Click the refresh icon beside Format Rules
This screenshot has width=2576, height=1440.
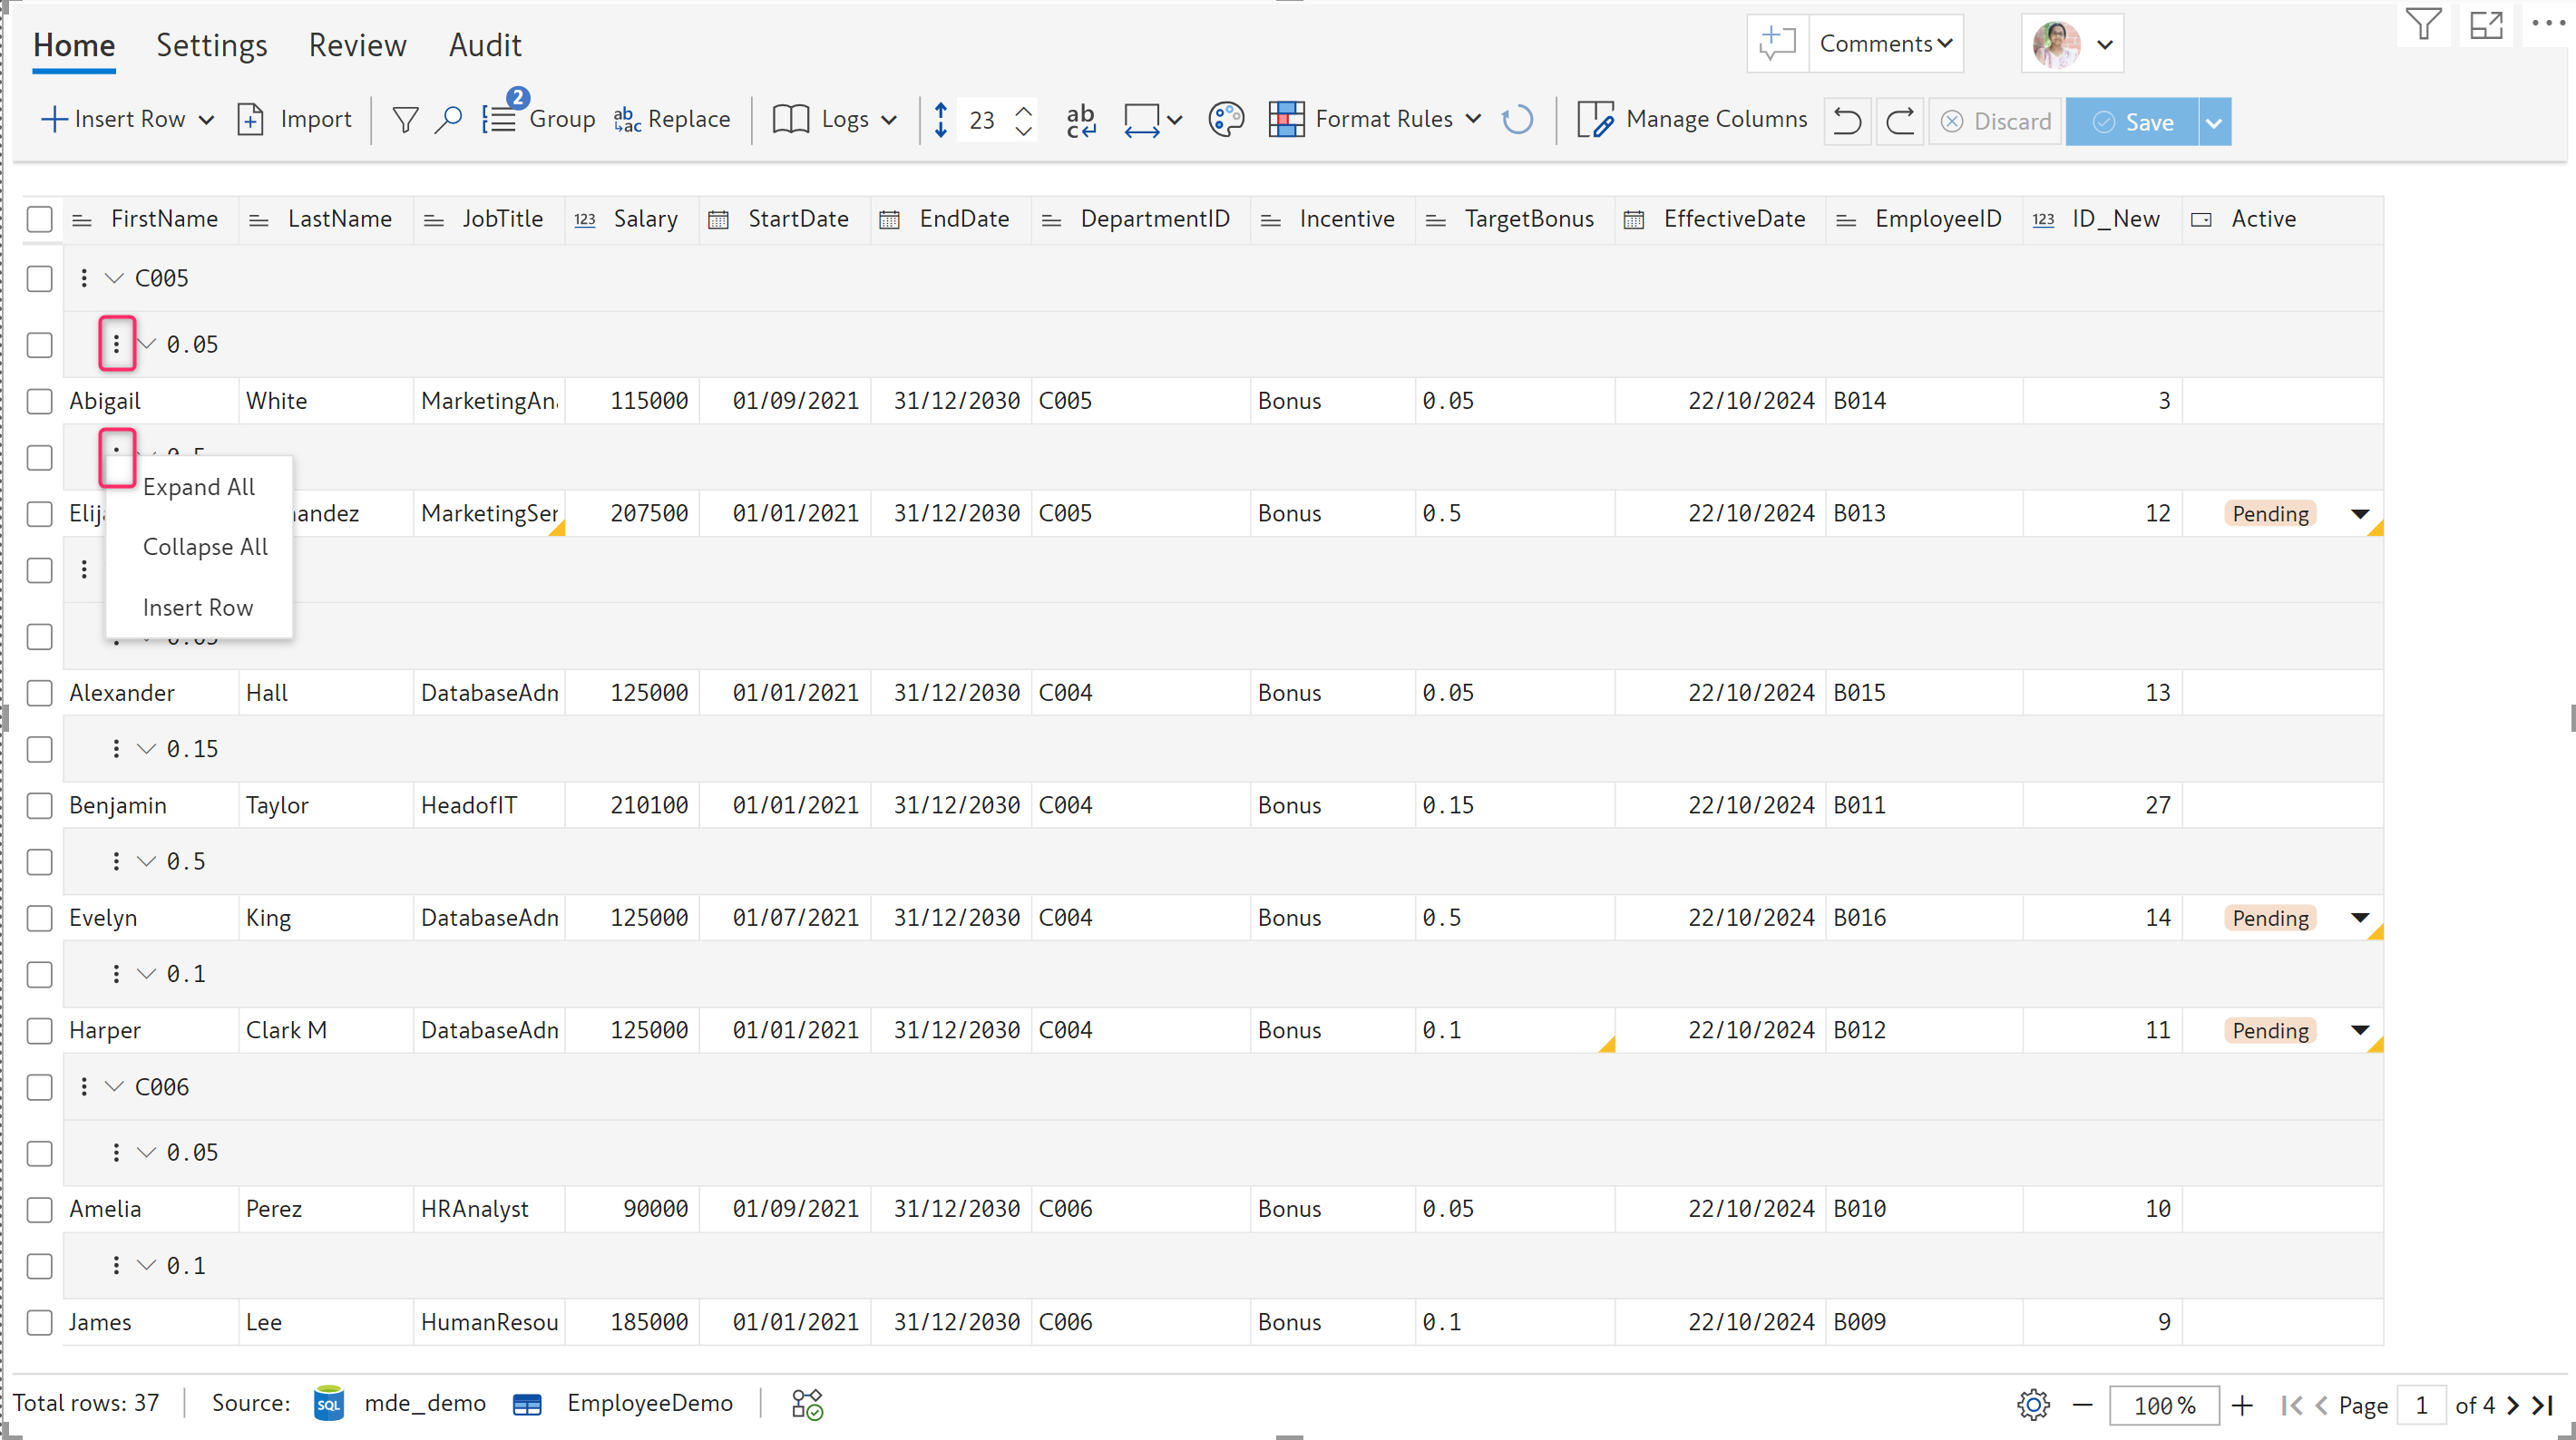pos(1517,120)
